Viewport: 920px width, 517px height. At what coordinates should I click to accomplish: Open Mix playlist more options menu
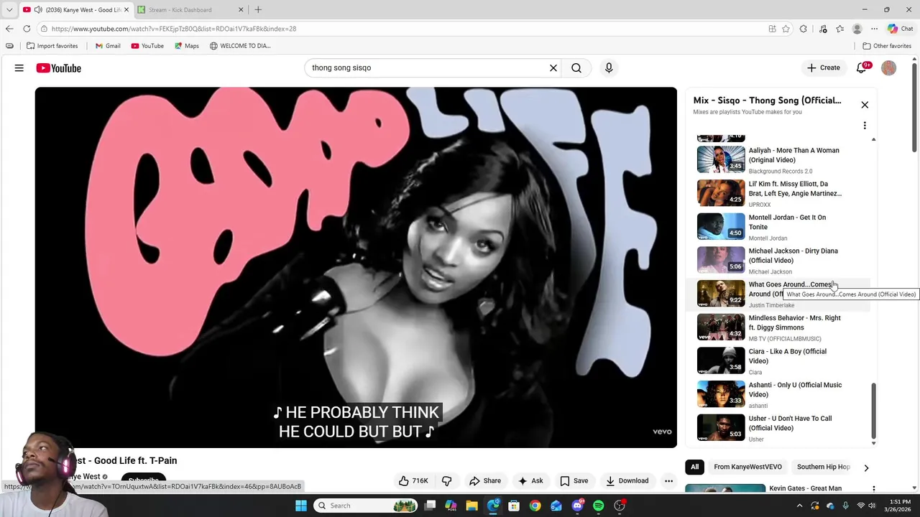click(x=865, y=126)
